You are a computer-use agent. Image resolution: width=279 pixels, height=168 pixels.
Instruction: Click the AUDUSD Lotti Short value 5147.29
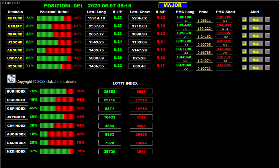pyautogui.click(x=139, y=50)
